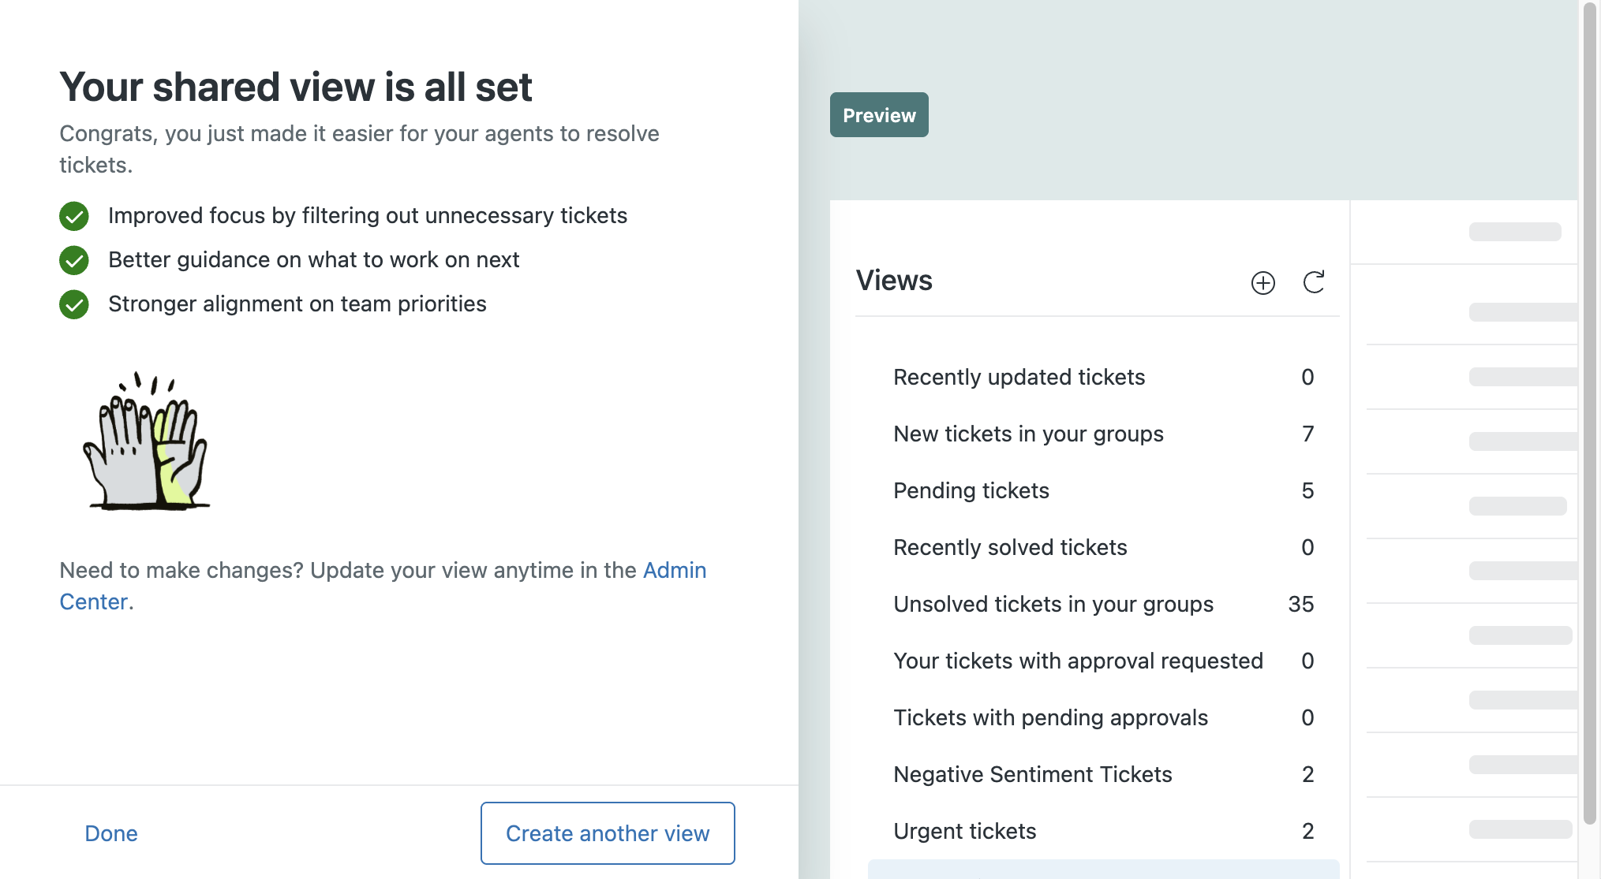This screenshot has height=879, width=1601.
Task: Click the Preview label badge
Action: tap(879, 115)
